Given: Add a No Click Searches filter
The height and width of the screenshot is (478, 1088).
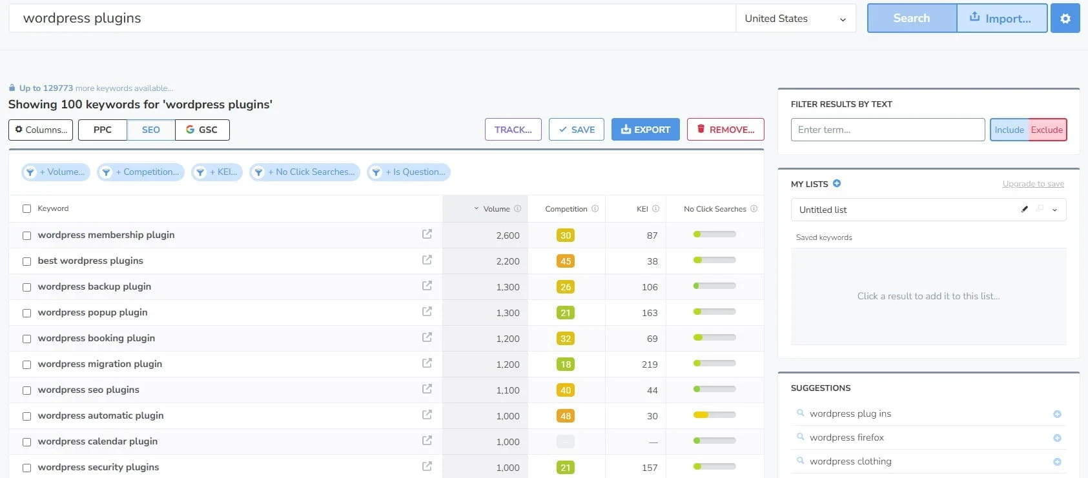Looking at the screenshot, I should coord(305,172).
